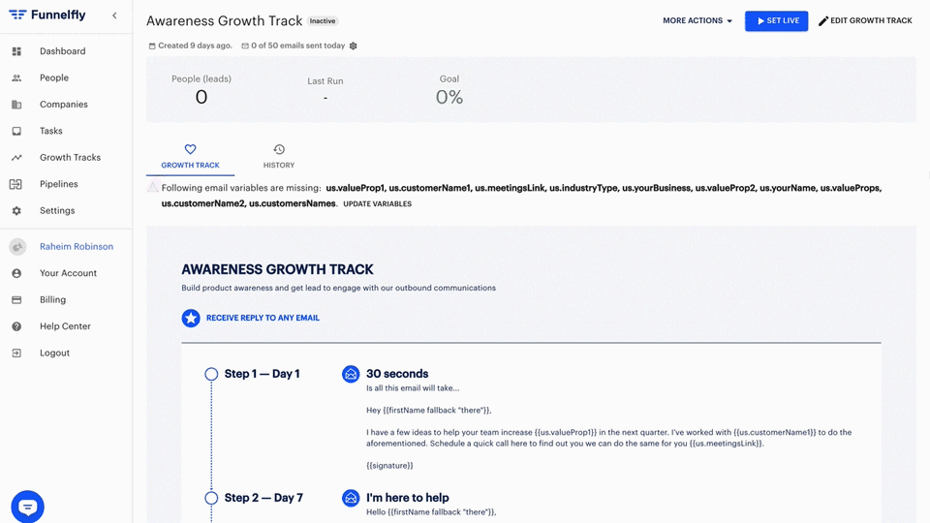
Task: Click the Help Center question icon
Action: (16, 326)
